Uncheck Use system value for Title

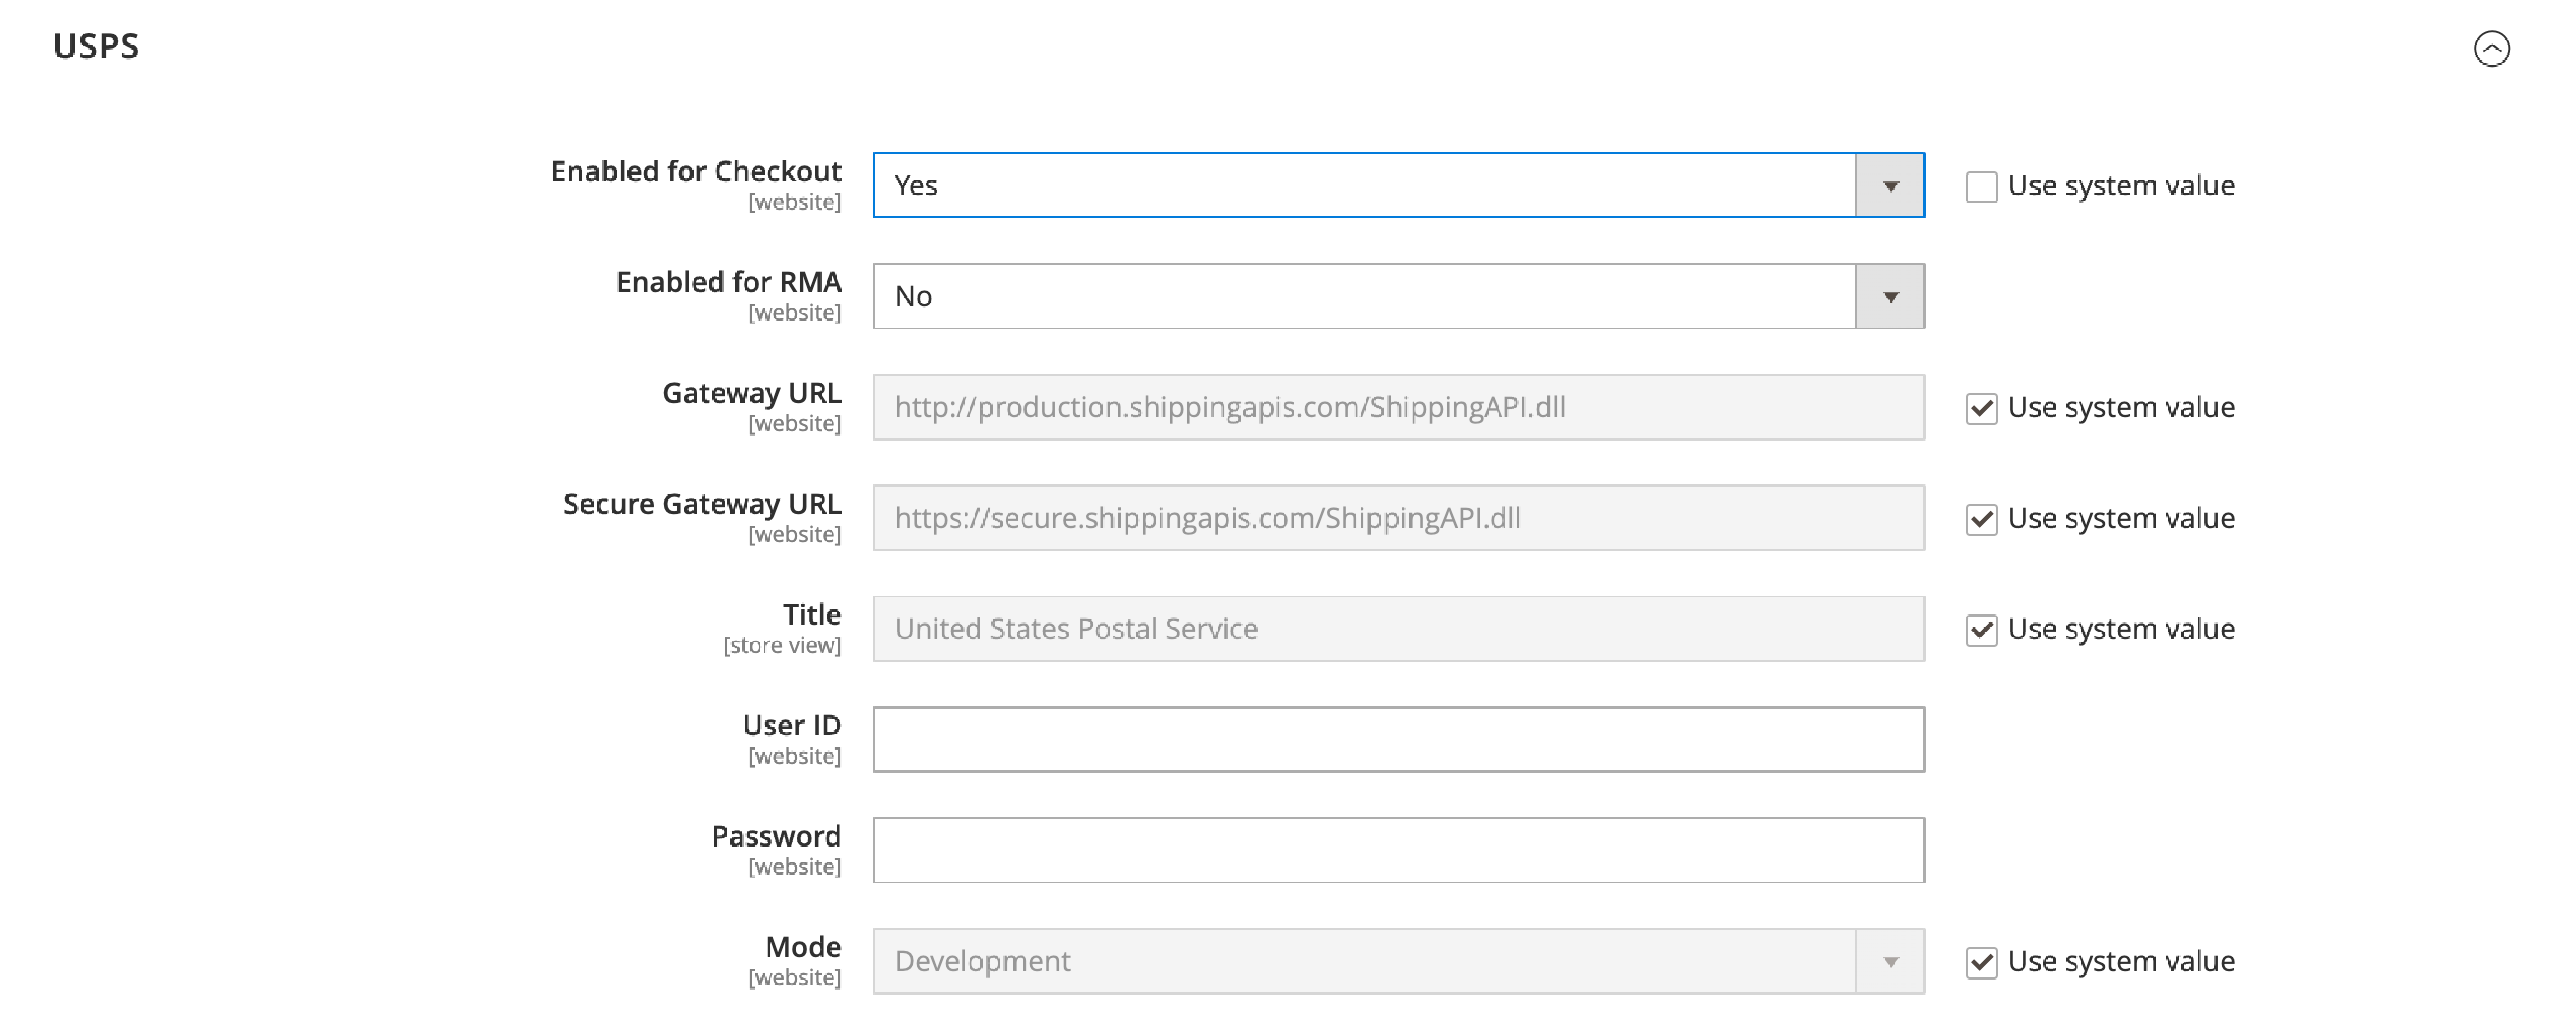1981,630
